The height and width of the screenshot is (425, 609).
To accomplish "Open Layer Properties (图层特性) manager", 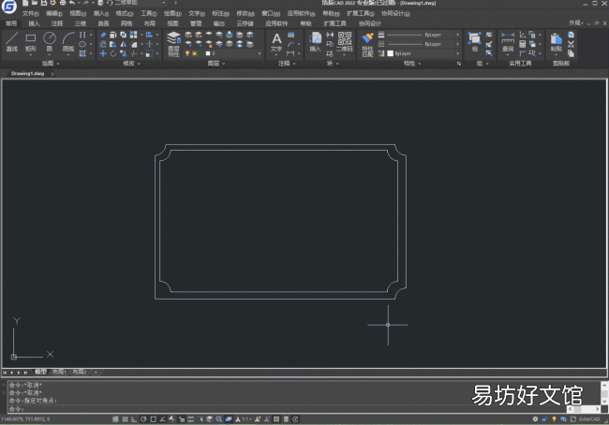I will pos(173,44).
